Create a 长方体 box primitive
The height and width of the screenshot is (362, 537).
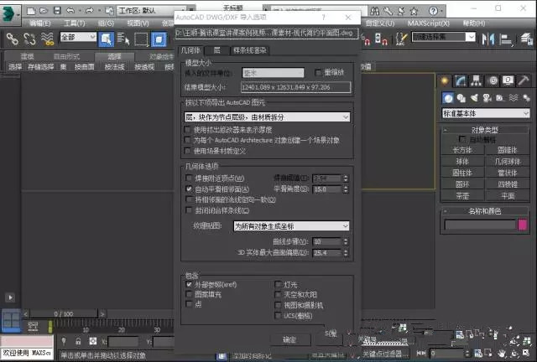click(x=462, y=150)
